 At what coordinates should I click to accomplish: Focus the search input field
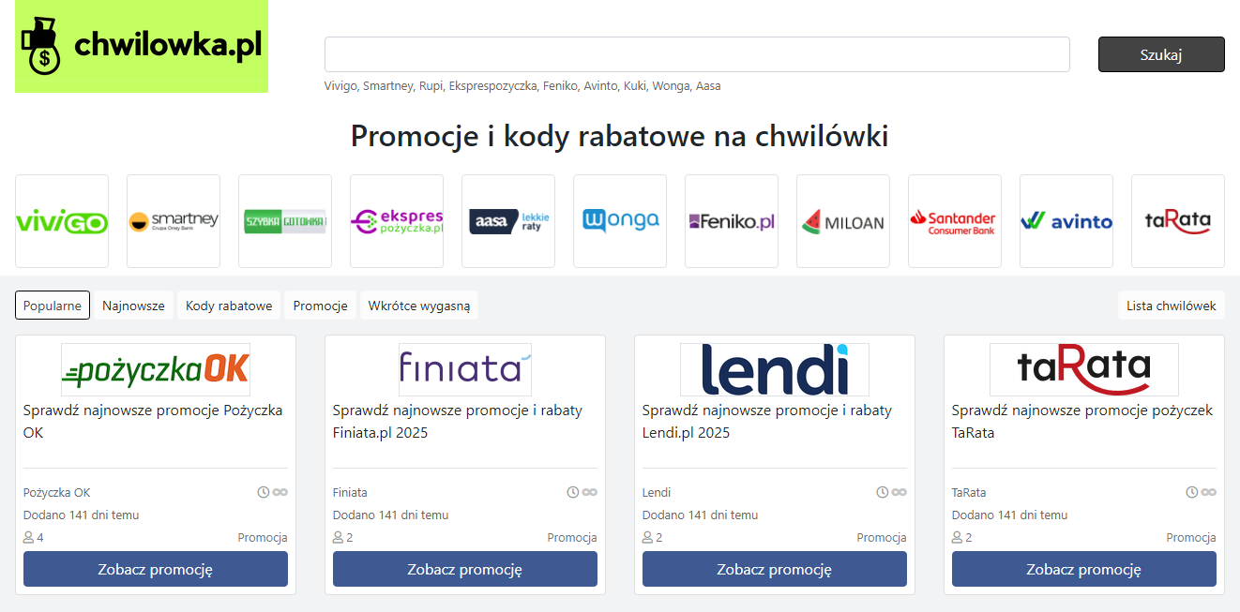pos(697,54)
